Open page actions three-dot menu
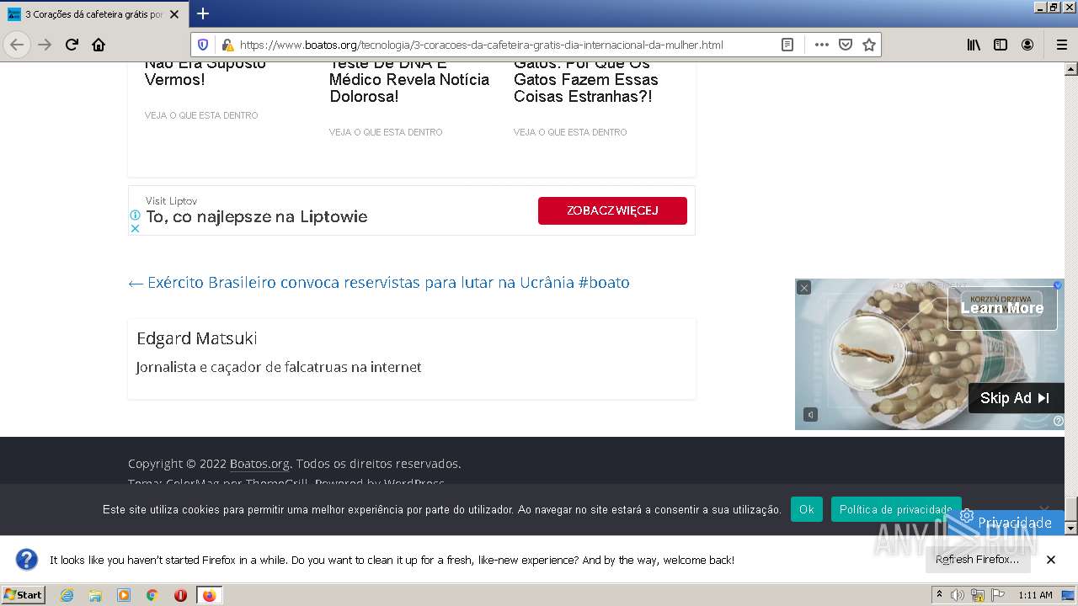1078x606 pixels. pyautogui.click(x=822, y=45)
